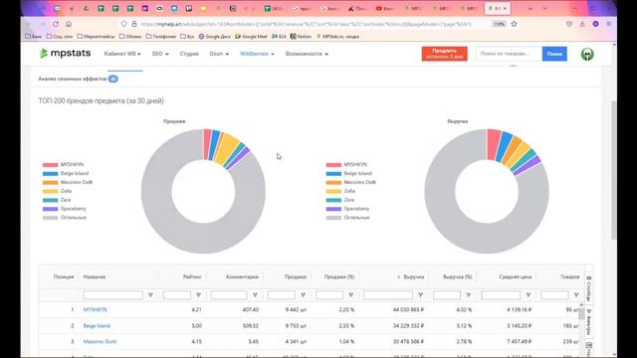Open the browser hamburger menu
The height and width of the screenshot is (358, 637).
pyautogui.click(x=608, y=24)
